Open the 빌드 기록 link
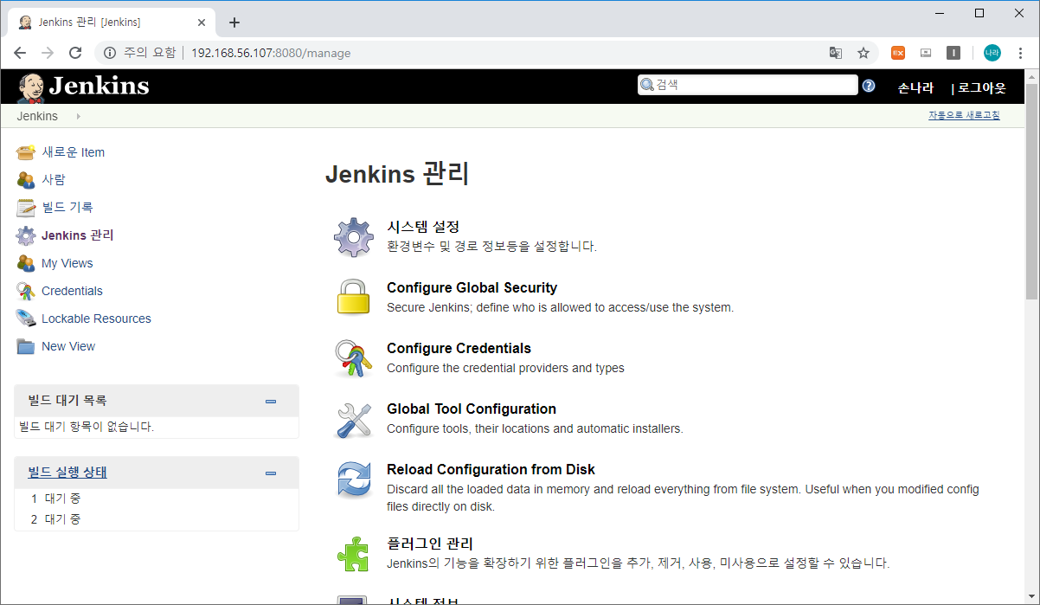 (x=67, y=208)
